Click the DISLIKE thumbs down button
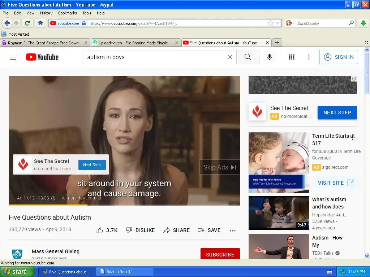Viewport: 370px width, 277px height. pos(140,230)
